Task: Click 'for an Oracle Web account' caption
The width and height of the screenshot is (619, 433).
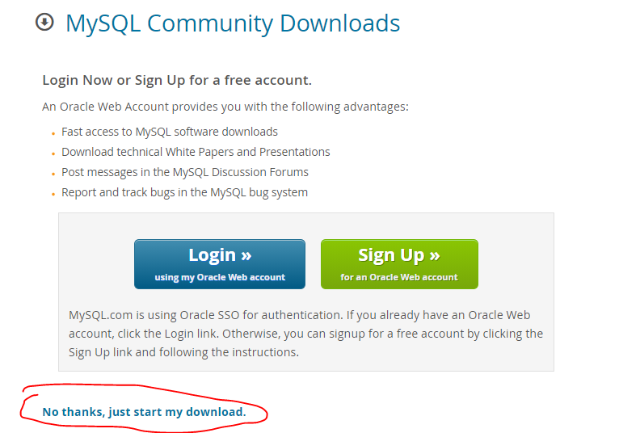Action: click(399, 277)
